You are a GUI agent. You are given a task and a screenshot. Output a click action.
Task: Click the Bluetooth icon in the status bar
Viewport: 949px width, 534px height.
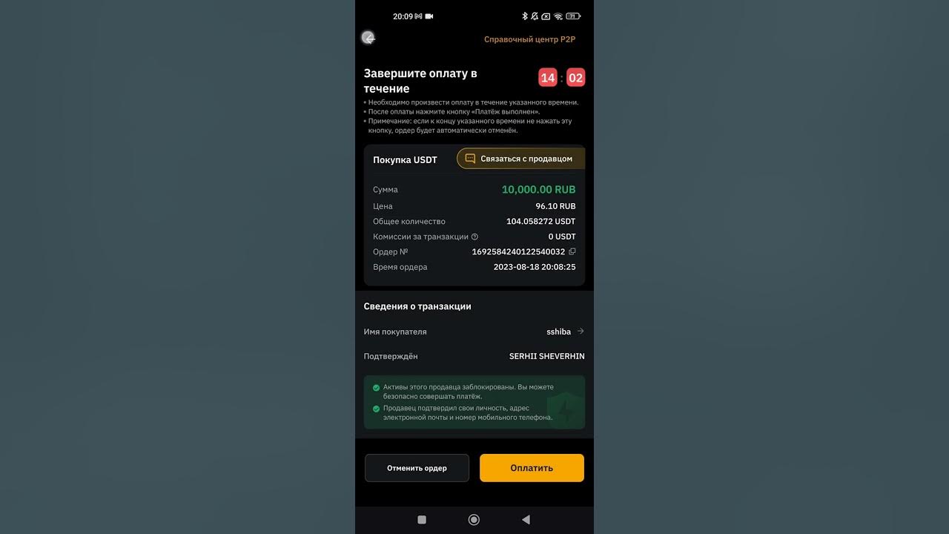(x=525, y=16)
